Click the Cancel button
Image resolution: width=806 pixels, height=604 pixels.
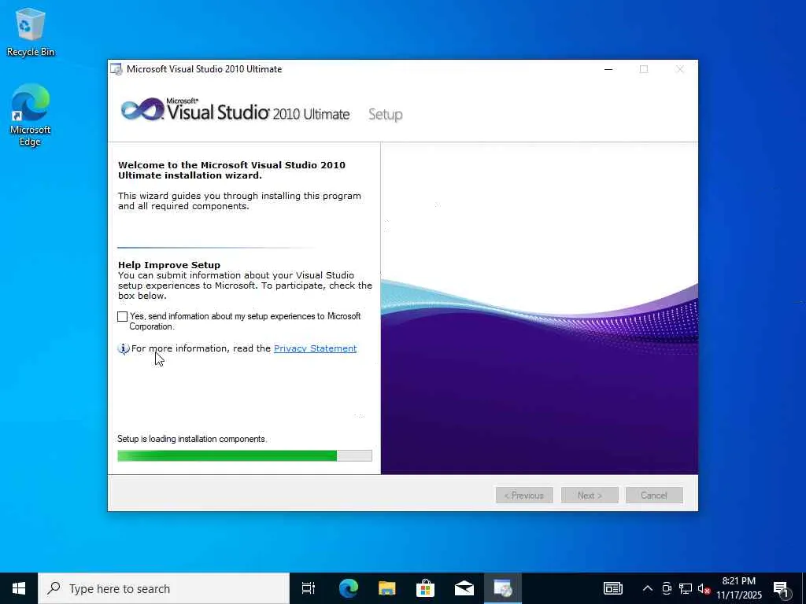point(654,495)
